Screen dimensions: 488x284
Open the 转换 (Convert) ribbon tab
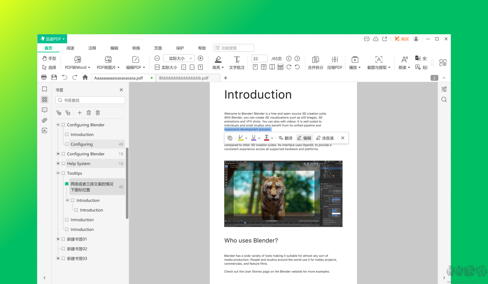point(136,48)
